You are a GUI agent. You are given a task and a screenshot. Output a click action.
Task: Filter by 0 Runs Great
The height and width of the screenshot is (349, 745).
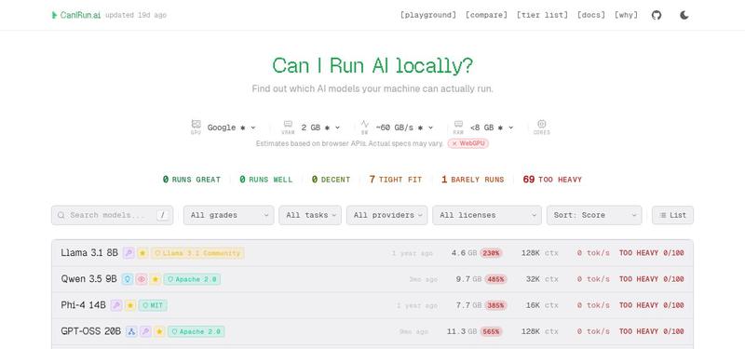[192, 180]
